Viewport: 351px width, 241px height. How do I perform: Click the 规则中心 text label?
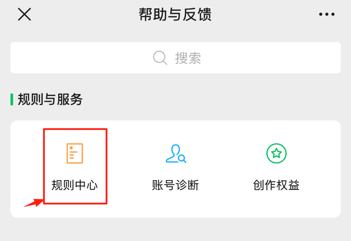(x=75, y=185)
